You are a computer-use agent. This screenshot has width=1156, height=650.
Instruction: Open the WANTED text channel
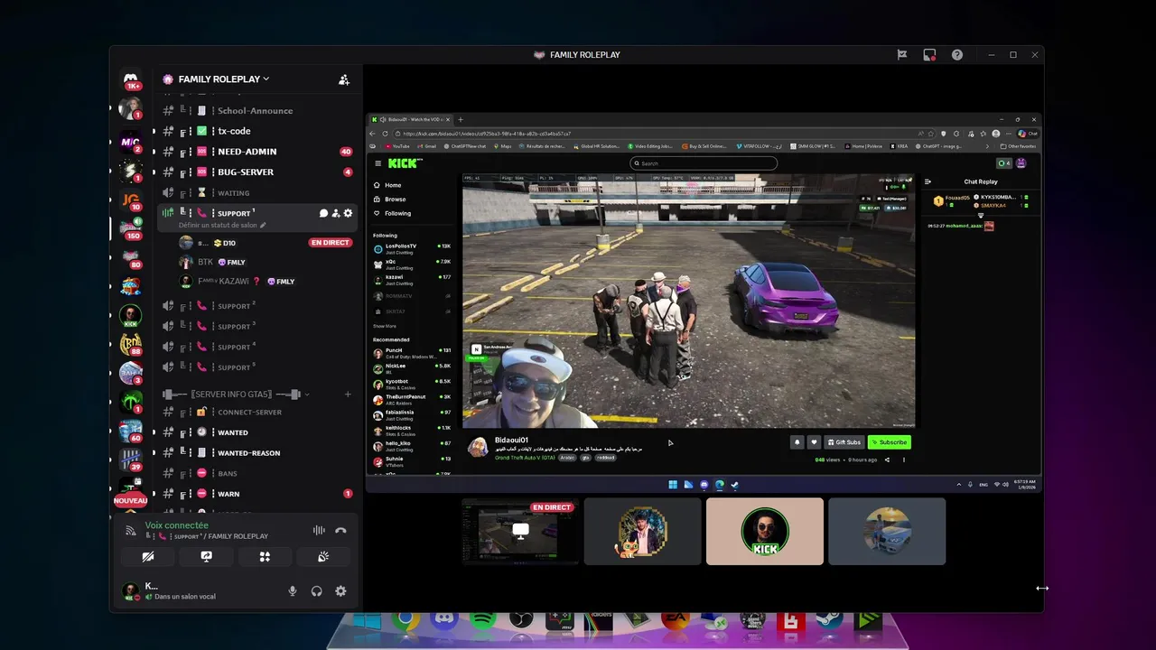(x=256, y=432)
